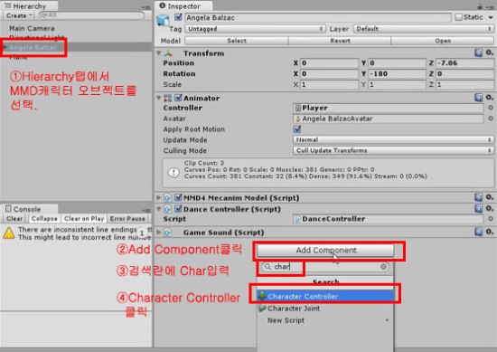The width and height of the screenshot is (497, 352).
Task: Open the Update Mode dropdown
Action: (x=393, y=139)
